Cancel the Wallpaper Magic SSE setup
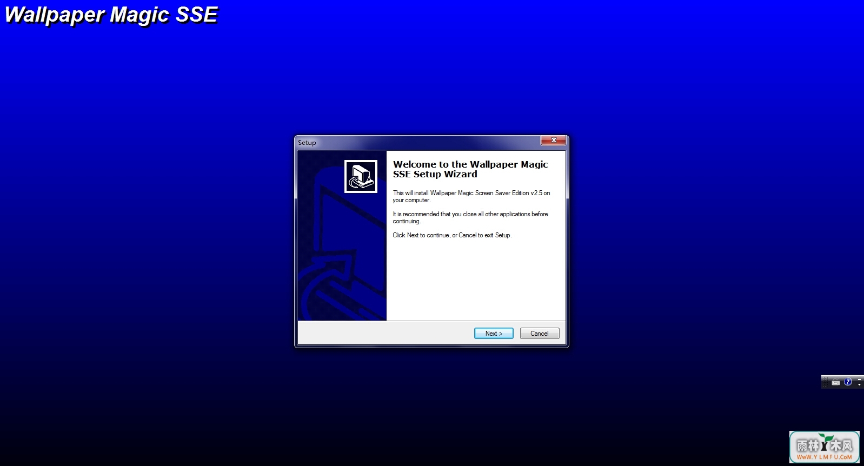 tap(540, 334)
